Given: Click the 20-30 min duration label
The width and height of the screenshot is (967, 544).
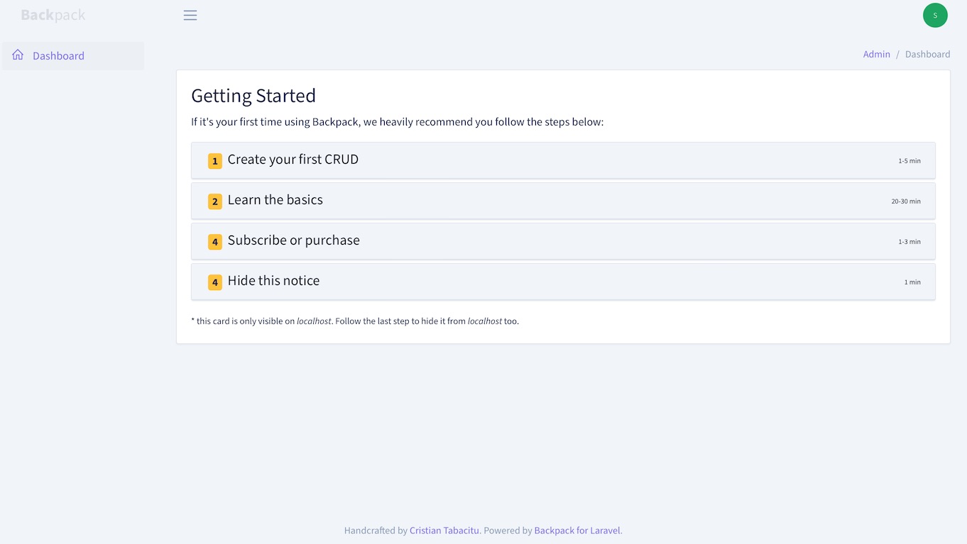Looking at the screenshot, I should coord(906,201).
